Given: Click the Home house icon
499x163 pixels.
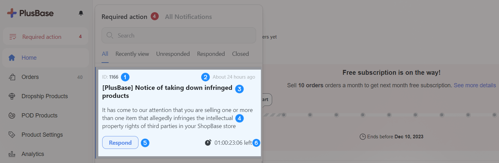Looking at the screenshot, I should point(12,58).
